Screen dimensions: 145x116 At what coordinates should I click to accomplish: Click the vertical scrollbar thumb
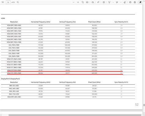[x=144, y=105]
